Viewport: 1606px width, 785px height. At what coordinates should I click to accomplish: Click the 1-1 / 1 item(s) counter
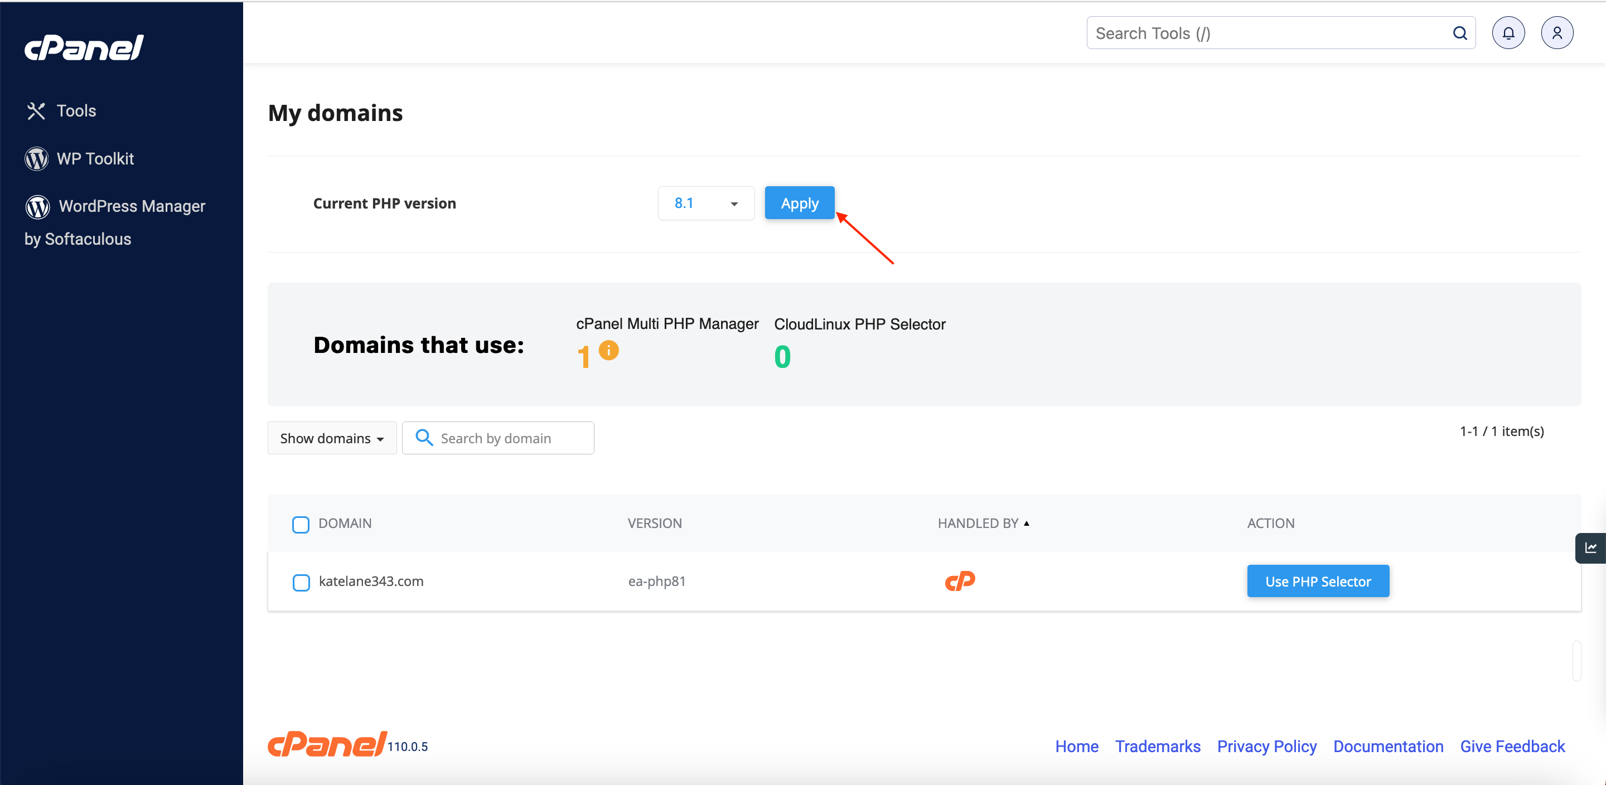coord(1502,431)
